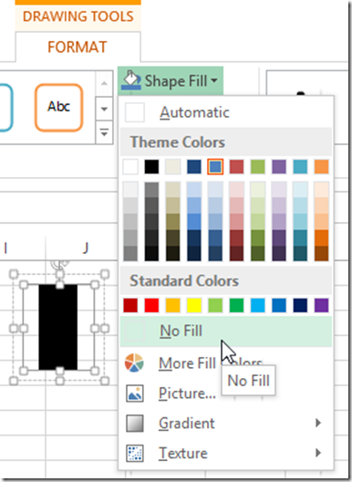Click the Gradient fill icon
This screenshot has width=352, height=482.
[x=135, y=424]
